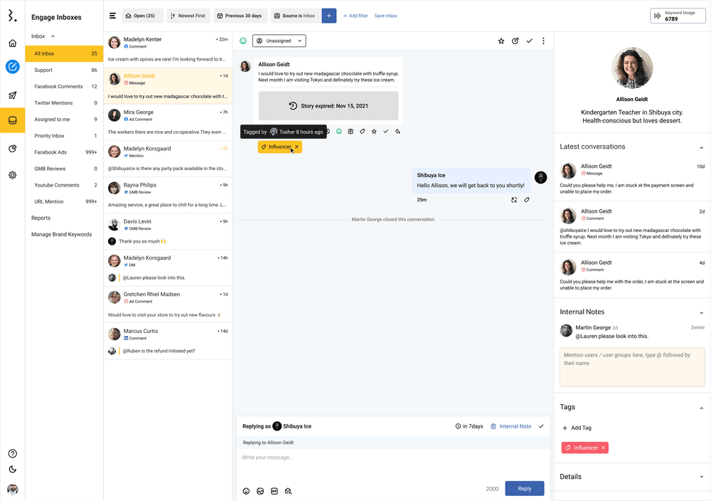Select Facebook Comments inbox
Viewport: 711px width, 501px height.
(58, 87)
